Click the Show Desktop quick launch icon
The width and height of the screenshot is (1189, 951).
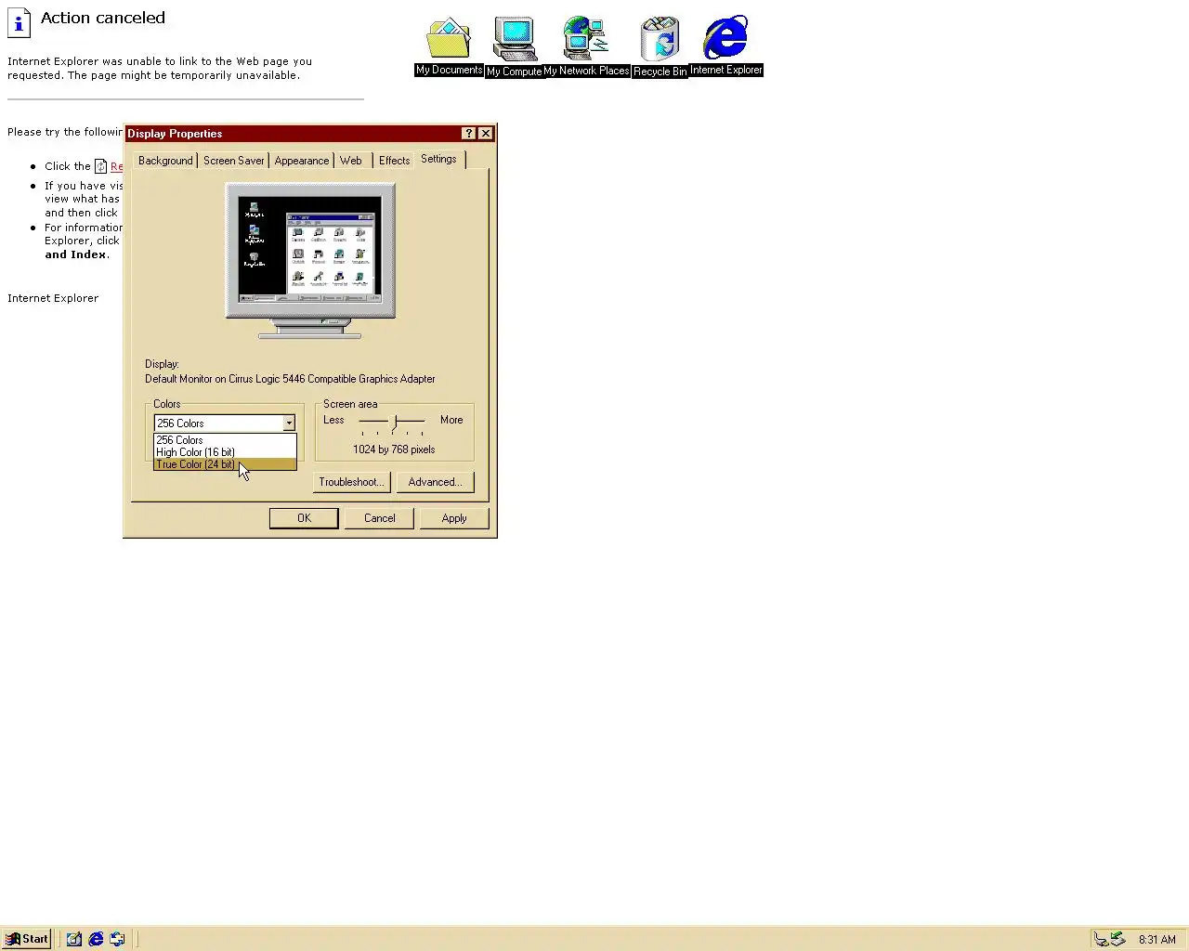(74, 939)
